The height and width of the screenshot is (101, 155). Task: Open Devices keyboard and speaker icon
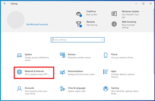click(x=63, y=55)
